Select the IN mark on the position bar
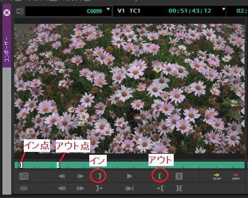 [21, 165]
